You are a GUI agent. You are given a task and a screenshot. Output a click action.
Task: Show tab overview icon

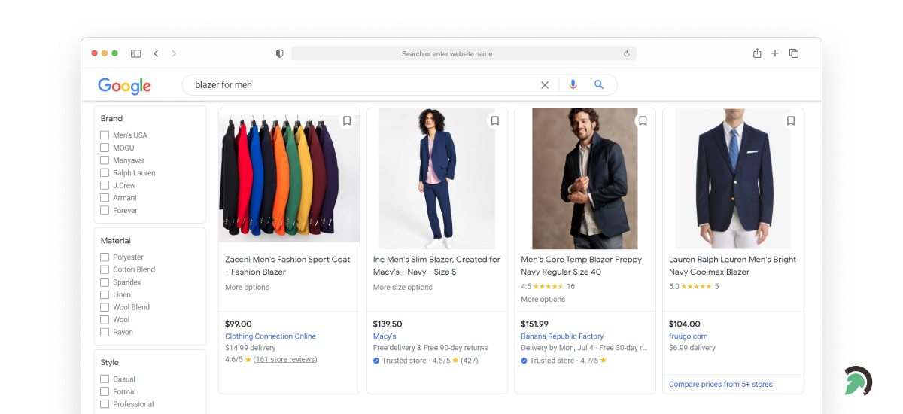tap(794, 53)
